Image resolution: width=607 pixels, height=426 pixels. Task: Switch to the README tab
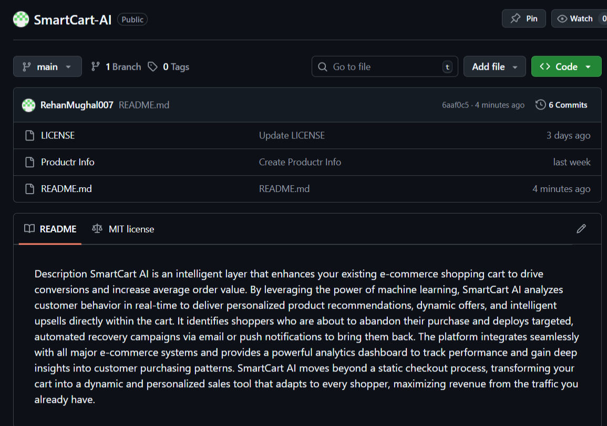tap(50, 229)
